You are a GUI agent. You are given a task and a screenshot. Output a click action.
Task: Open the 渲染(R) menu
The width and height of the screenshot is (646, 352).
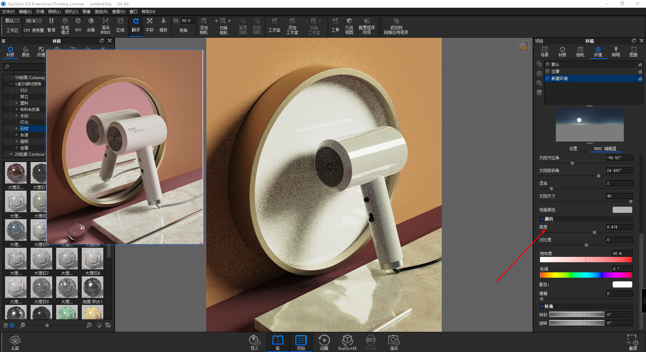point(101,12)
